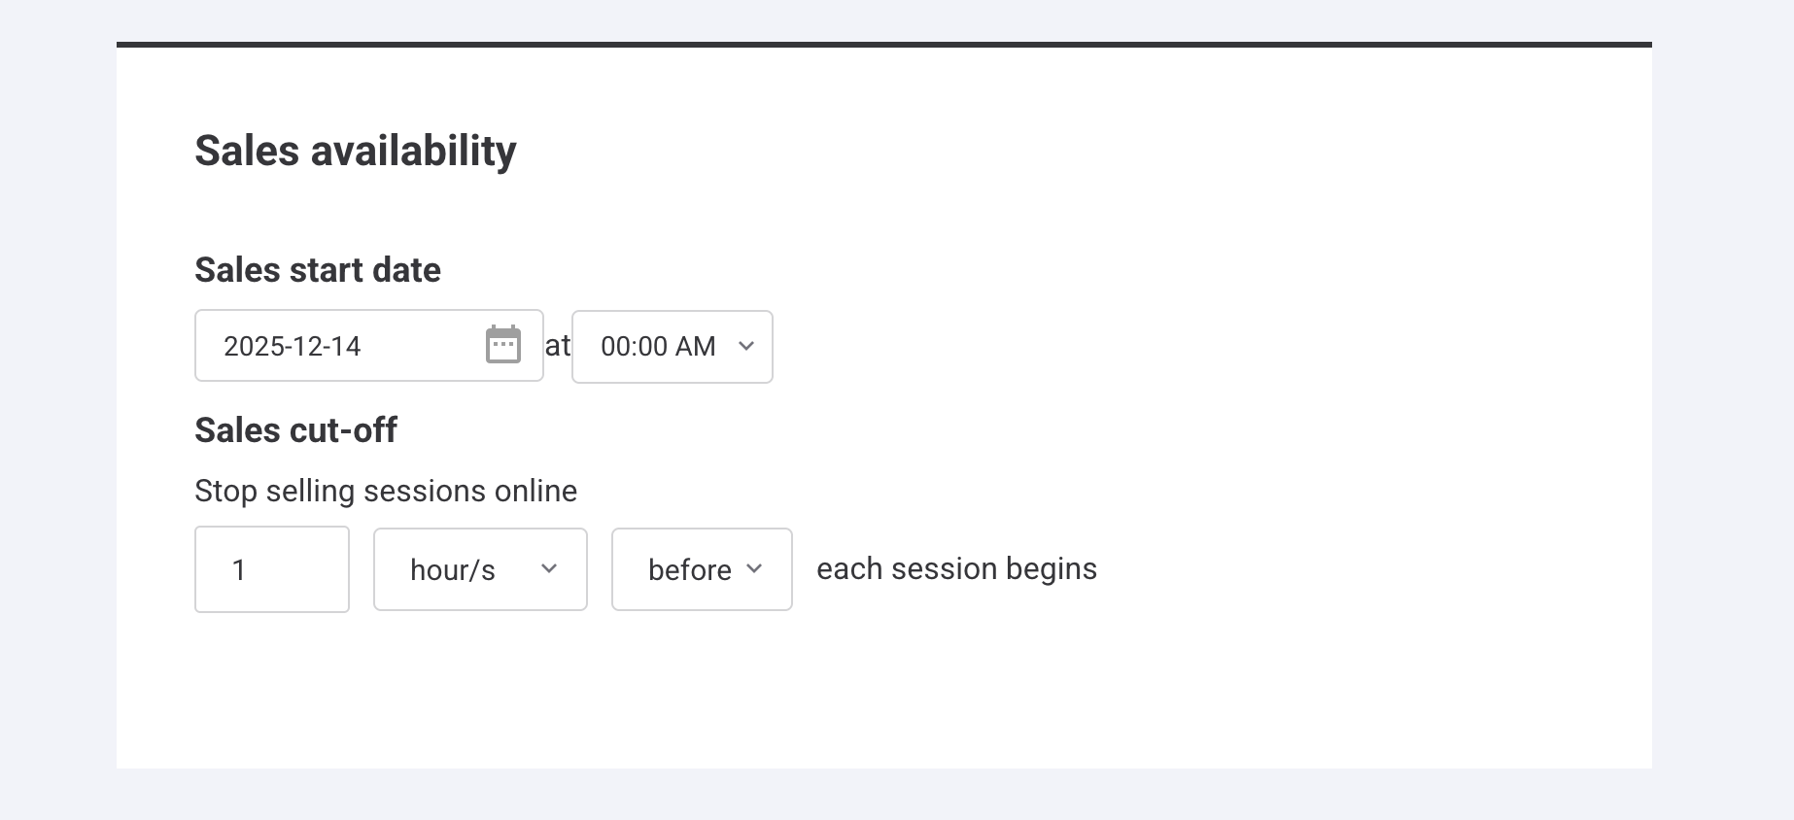Click the dark top border of the panel
The height and width of the screenshot is (820, 1794).
click(884, 45)
